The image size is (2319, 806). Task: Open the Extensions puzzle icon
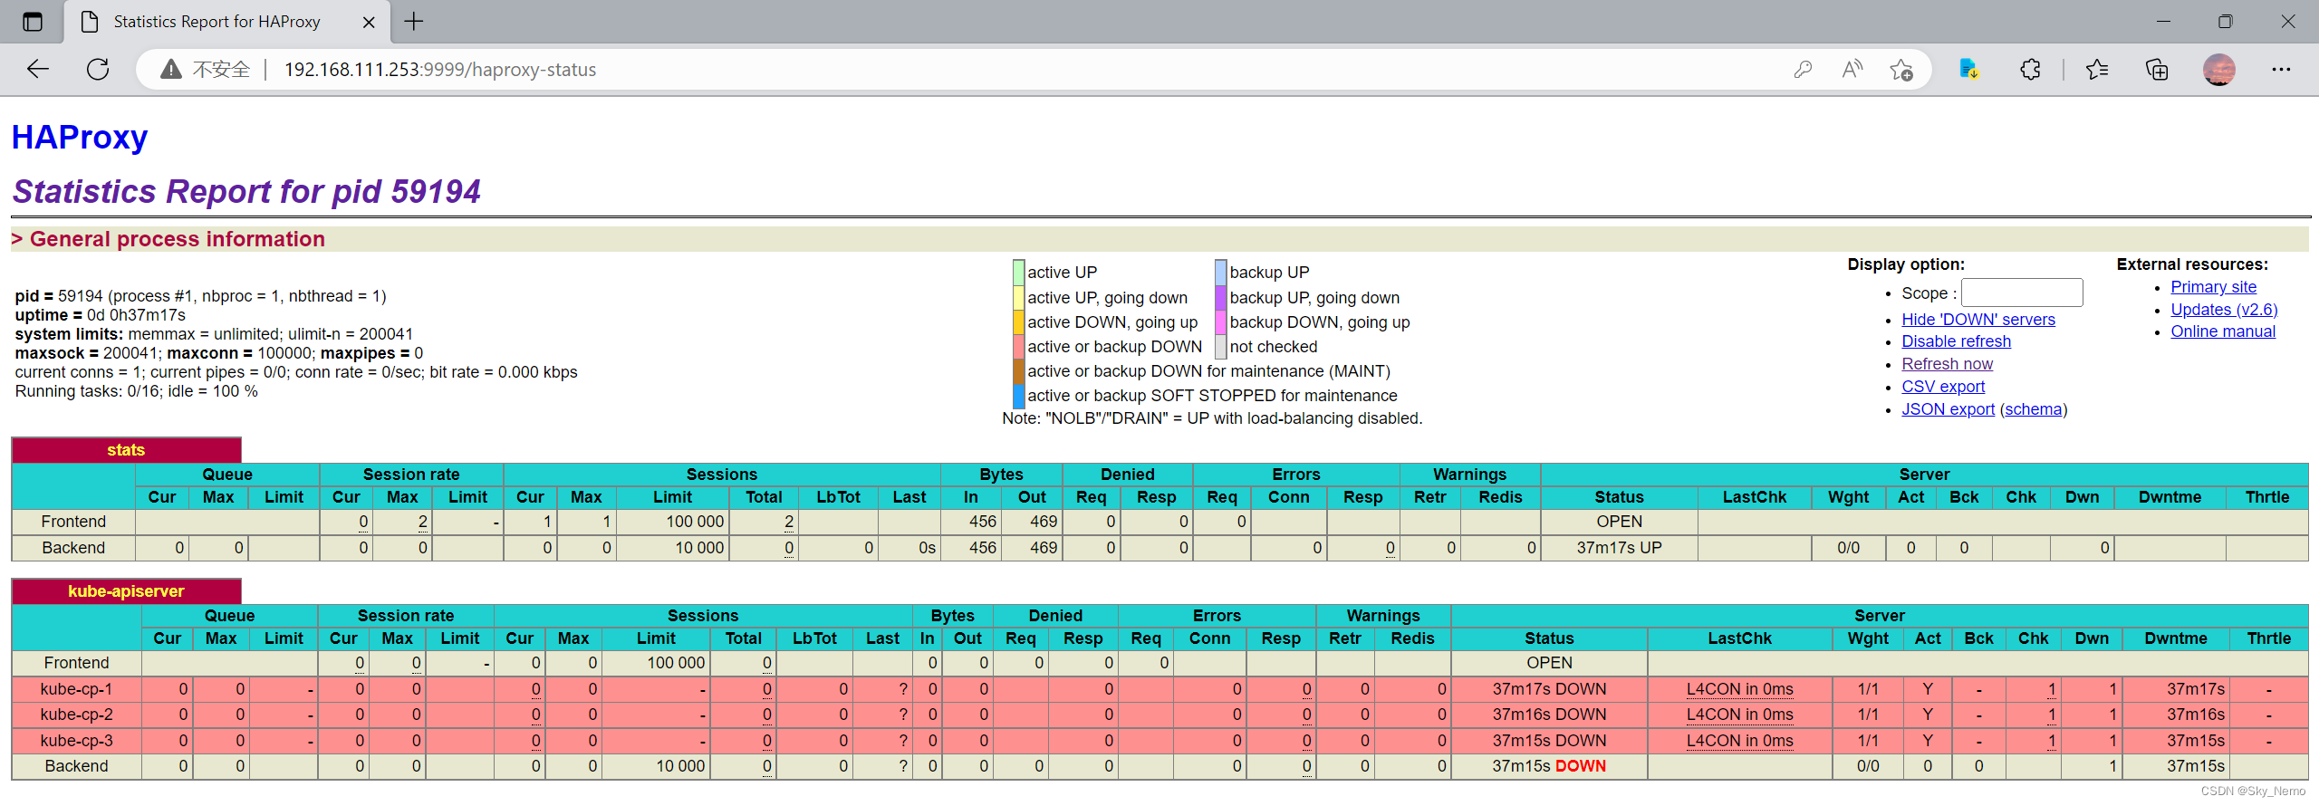coord(2030,69)
